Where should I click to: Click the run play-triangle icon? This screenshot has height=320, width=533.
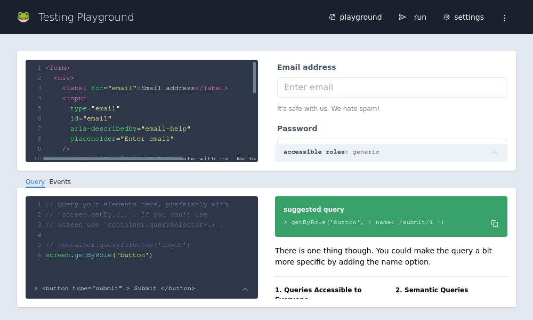tap(402, 17)
